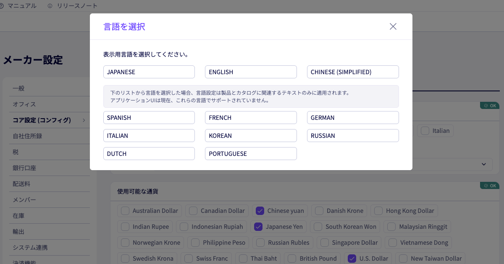Close the language selection dialog

pyautogui.click(x=393, y=26)
